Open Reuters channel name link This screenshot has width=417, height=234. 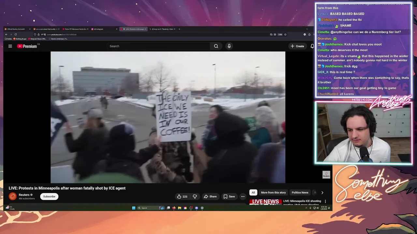pyautogui.click(x=24, y=195)
